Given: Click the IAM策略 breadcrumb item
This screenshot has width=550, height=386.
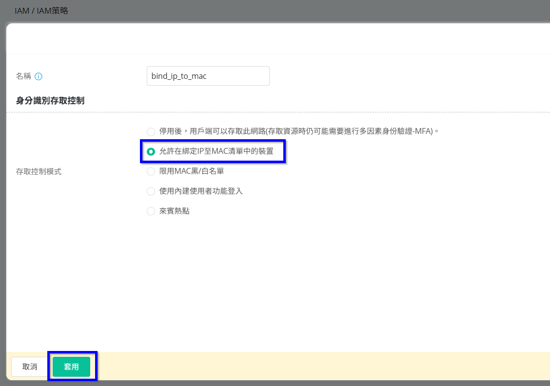Looking at the screenshot, I should [x=53, y=11].
